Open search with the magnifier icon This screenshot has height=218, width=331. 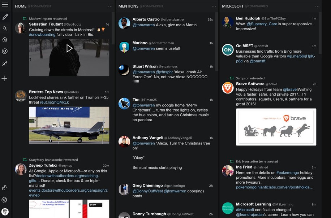coord(5,29)
